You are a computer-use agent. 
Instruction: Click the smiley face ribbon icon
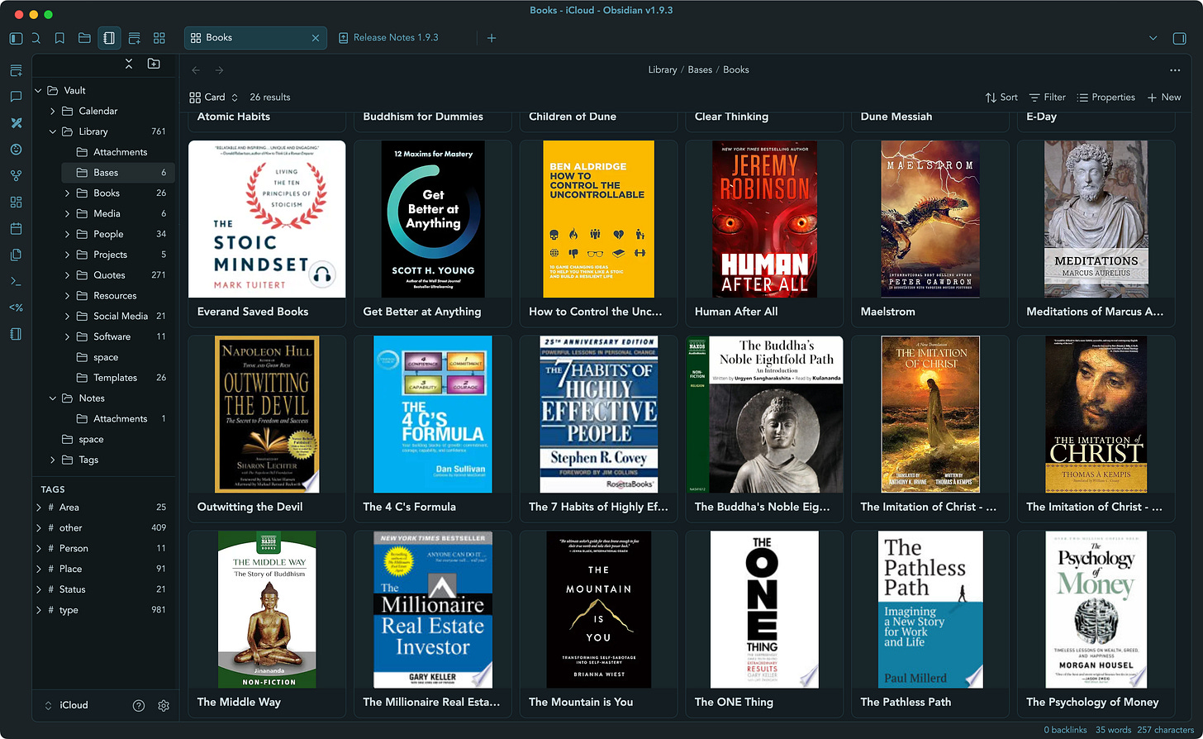tap(16, 150)
